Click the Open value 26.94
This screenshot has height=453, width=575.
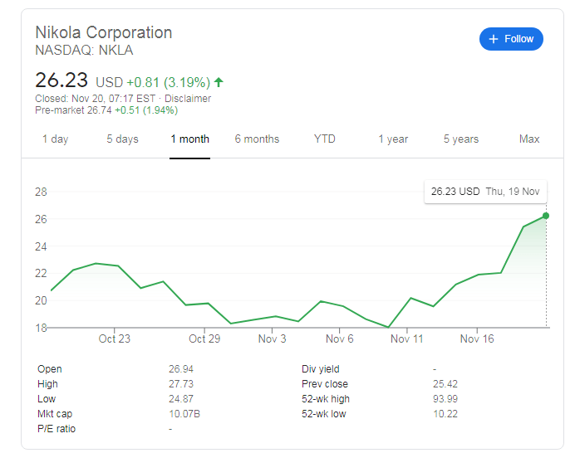click(x=181, y=368)
